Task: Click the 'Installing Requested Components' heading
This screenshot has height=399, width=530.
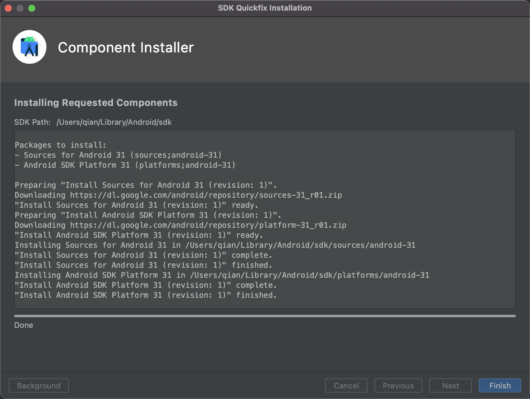Action: click(96, 103)
